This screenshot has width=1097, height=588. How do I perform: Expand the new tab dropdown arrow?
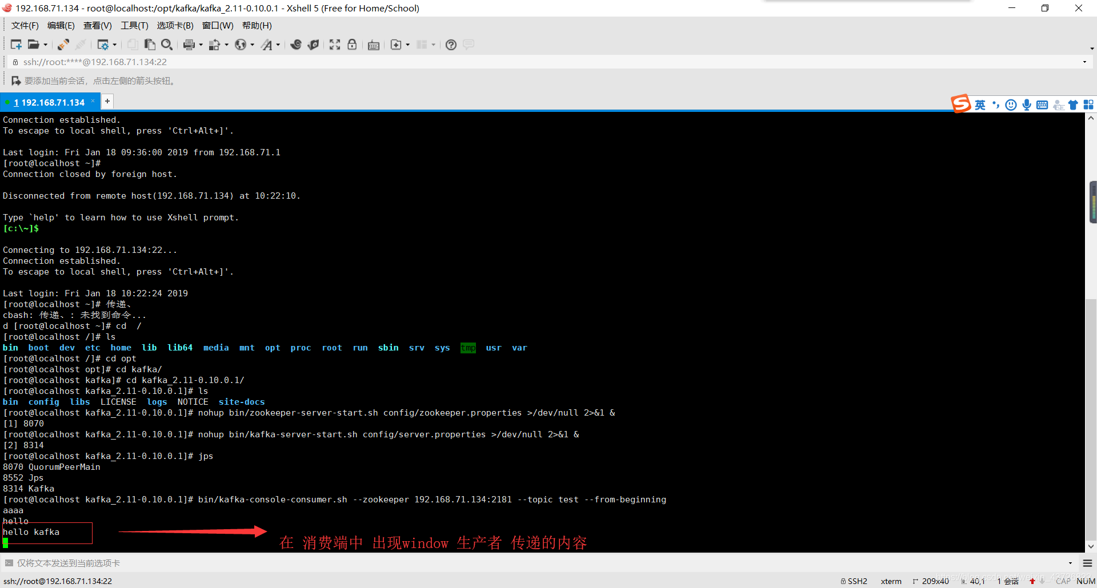407,45
